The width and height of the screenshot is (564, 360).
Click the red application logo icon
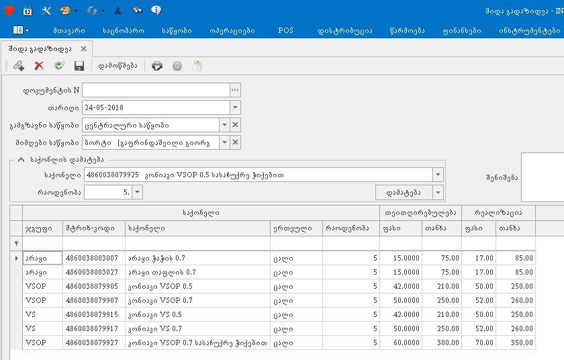coord(9,11)
